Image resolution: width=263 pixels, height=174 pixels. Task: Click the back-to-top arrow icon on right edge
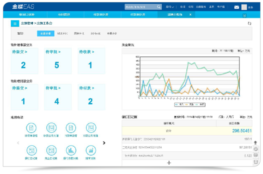point(256,143)
